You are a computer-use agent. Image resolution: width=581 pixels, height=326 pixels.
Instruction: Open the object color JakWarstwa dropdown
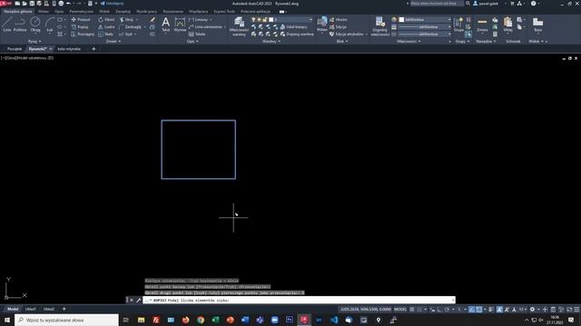tap(425, 20)
